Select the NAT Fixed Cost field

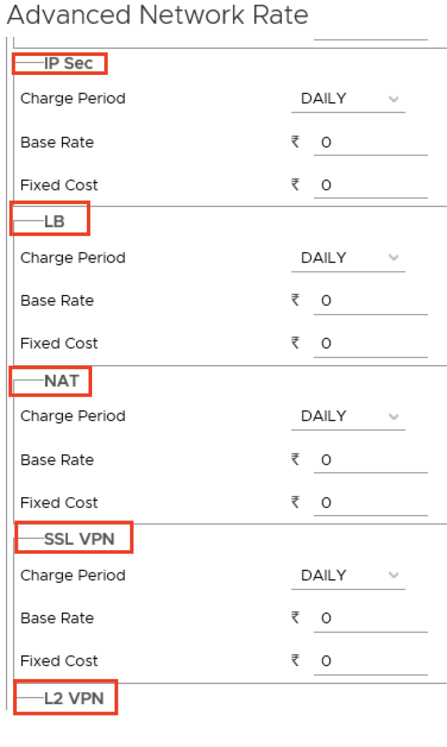(370, 503)
